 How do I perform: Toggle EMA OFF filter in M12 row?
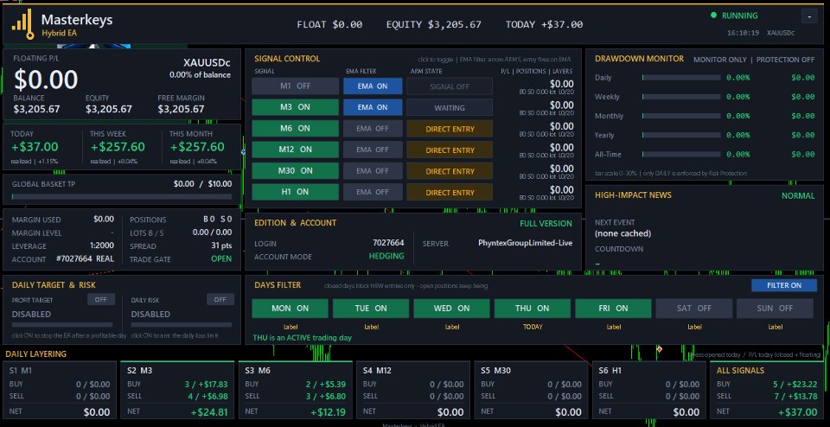[x=373, y=150]
